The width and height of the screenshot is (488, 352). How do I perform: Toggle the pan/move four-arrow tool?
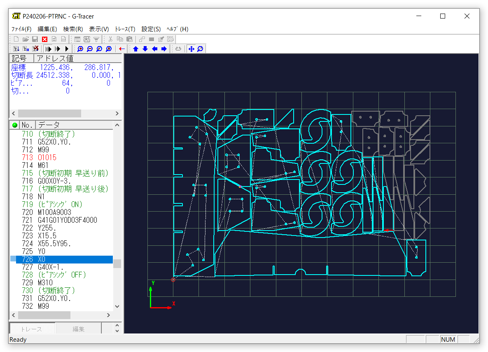[191, 49]
